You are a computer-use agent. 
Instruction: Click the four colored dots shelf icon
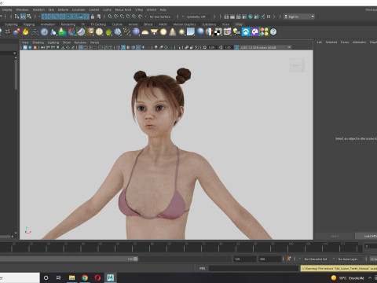pos(264,32)
